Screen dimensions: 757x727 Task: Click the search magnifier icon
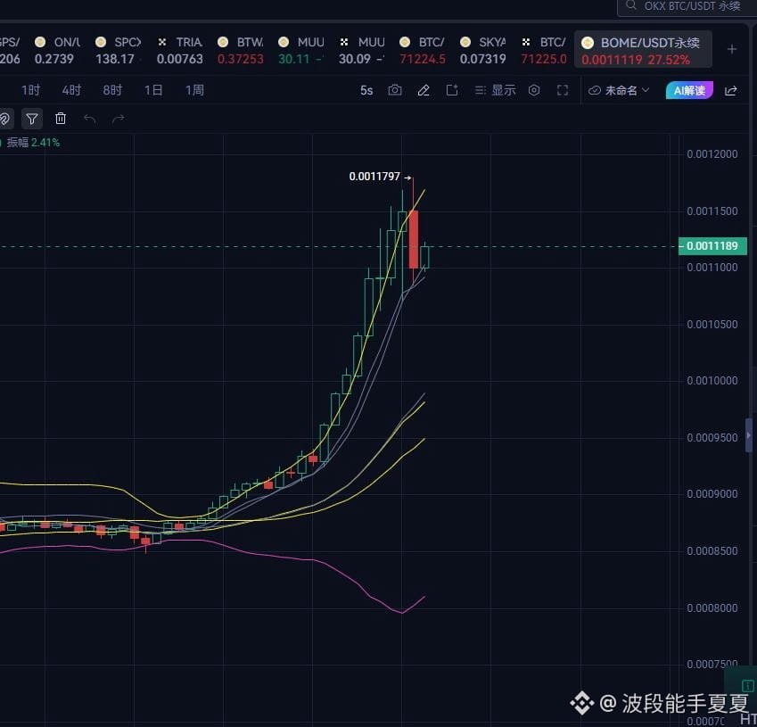[x=630, y=5]
